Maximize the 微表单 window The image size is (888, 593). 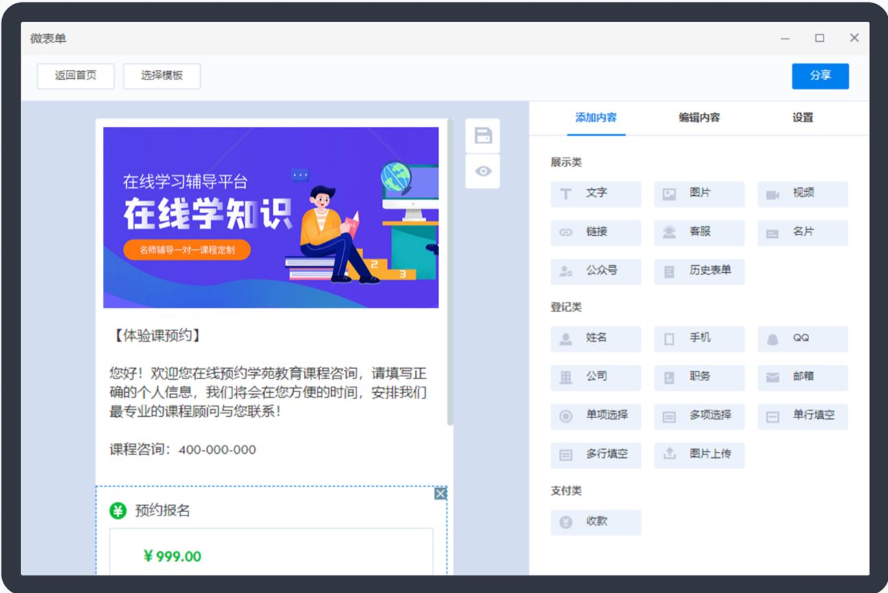819,38
